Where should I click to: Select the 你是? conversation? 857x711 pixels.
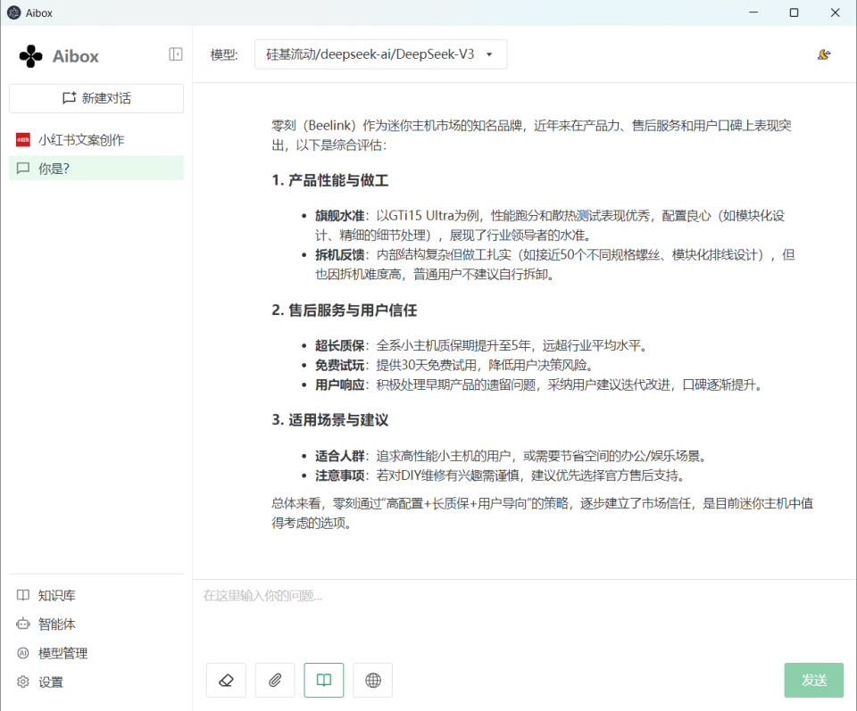tap(96, 169)
